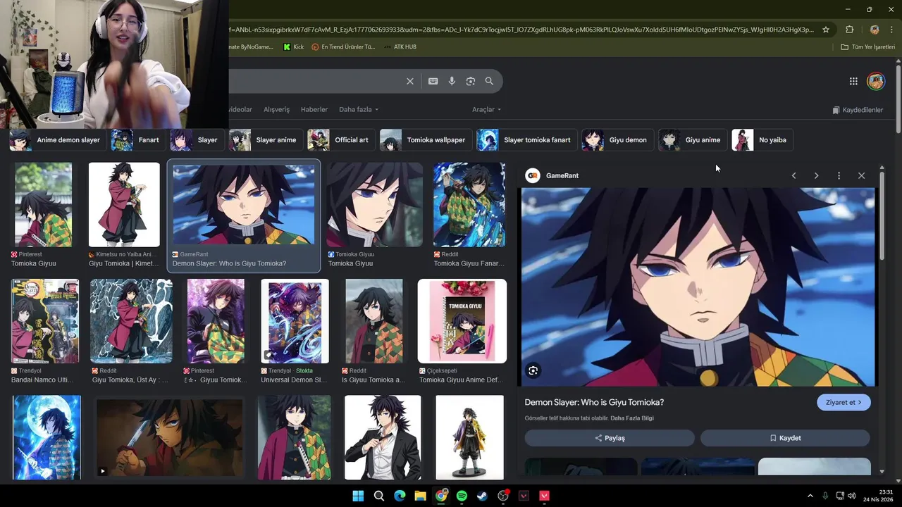Filter by Tomioka wallpaper chip

tap(425, 140)
